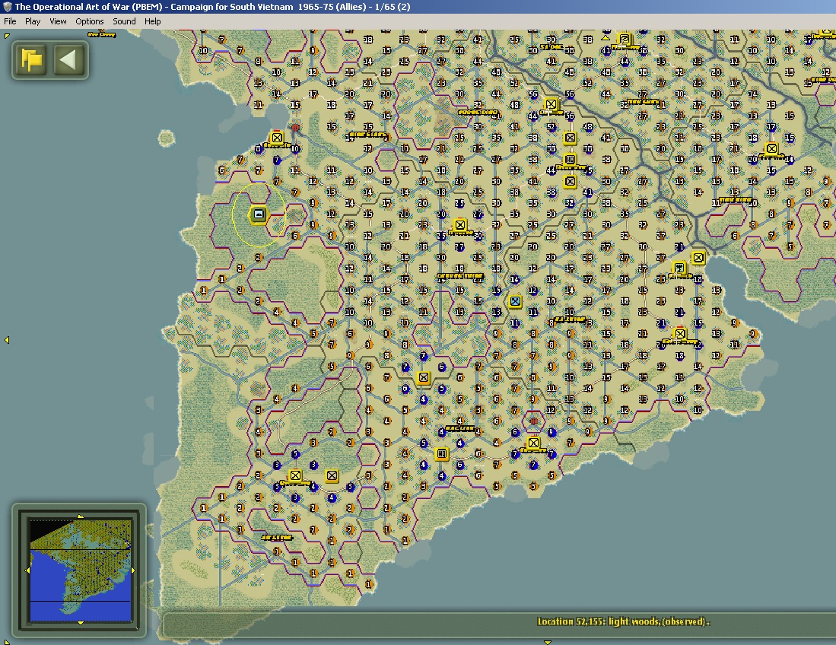Click the red-marked hex near the west coast bay
This screenshot has height=645, width=836.
click(x=295, y=127)
